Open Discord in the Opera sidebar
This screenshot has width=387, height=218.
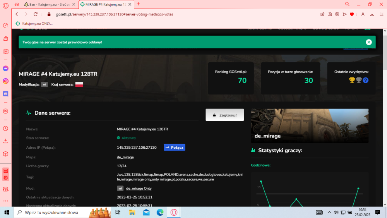pyautogui.click(x=5, y=94)
